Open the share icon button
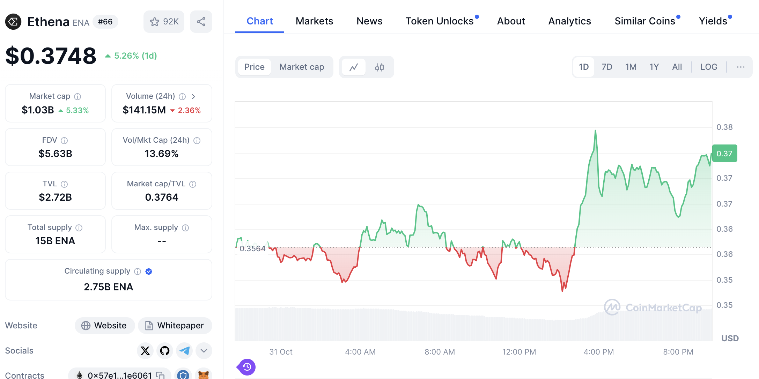759x379 pixels. point(201,22)
